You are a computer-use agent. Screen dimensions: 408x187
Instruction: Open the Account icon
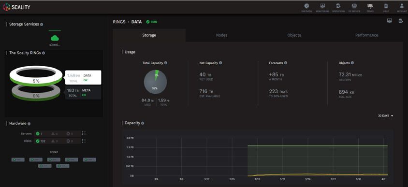click(x=402, y=8)
